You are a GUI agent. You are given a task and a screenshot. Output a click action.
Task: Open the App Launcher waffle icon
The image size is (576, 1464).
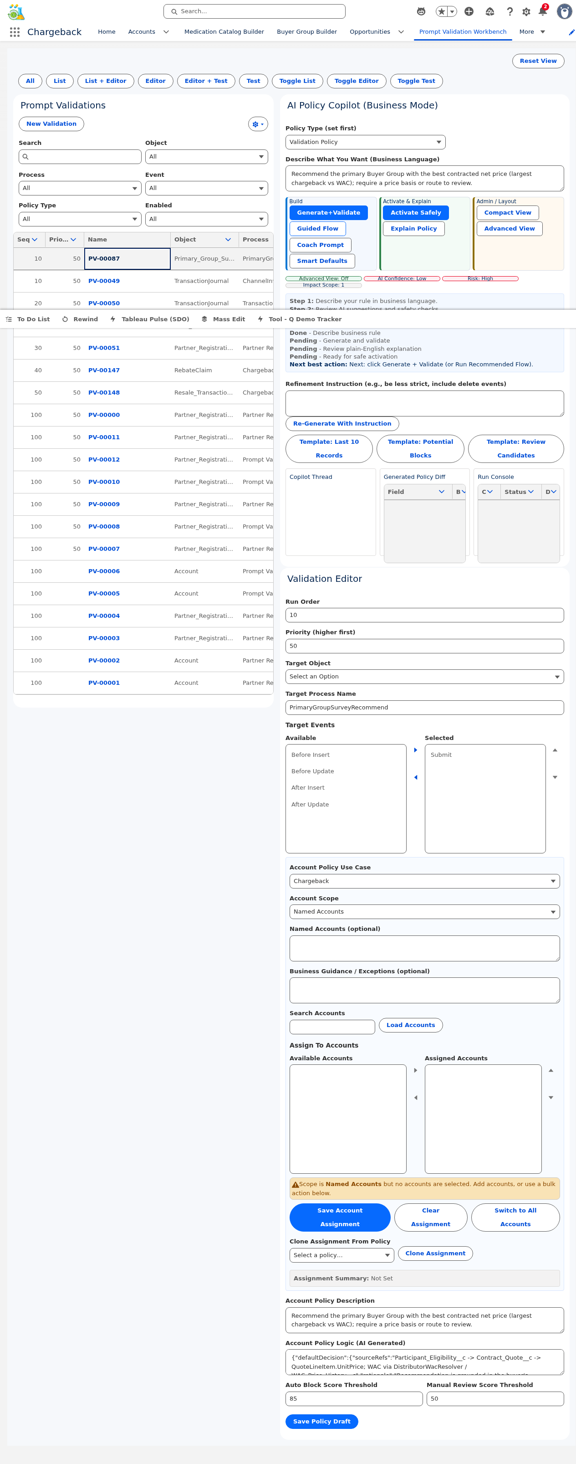[x=15, y=32]
